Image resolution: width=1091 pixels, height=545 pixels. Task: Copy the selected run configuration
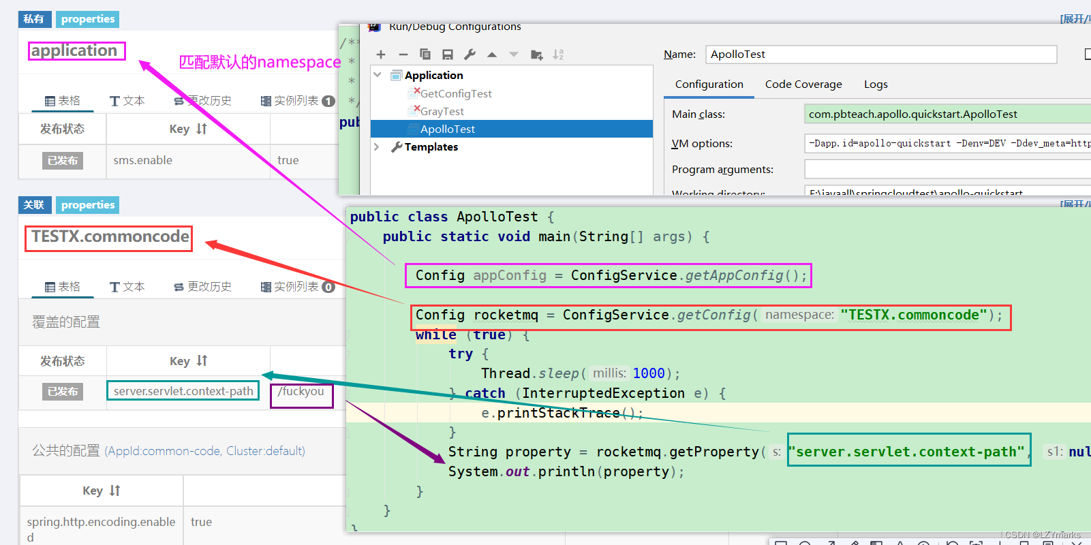tap(425, 54)
